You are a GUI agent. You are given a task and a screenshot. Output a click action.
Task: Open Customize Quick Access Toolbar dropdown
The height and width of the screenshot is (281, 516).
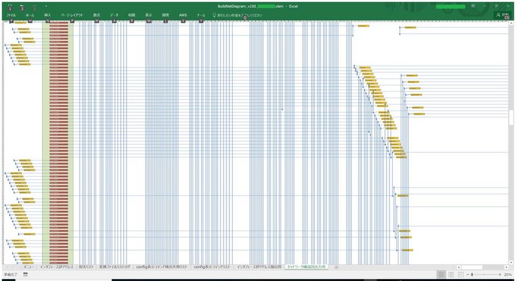(46, 6)
